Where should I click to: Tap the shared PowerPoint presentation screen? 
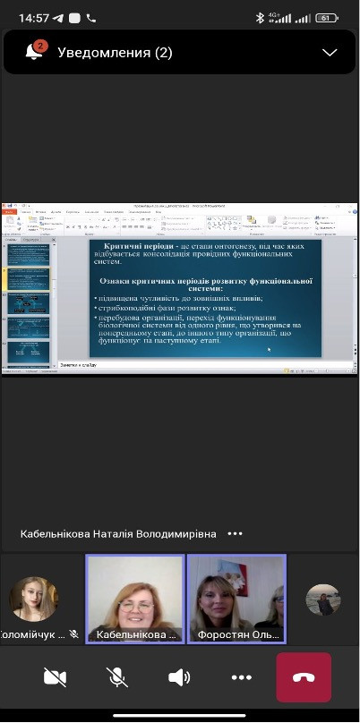[x=180, y=290]
